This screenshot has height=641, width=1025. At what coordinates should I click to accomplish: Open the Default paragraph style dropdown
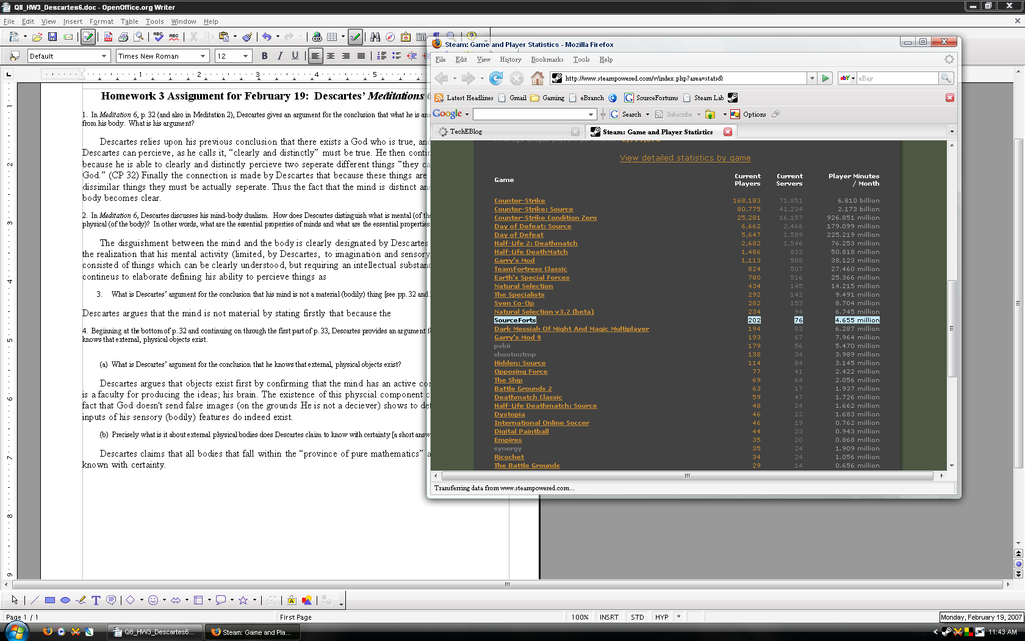pos(104,56)
